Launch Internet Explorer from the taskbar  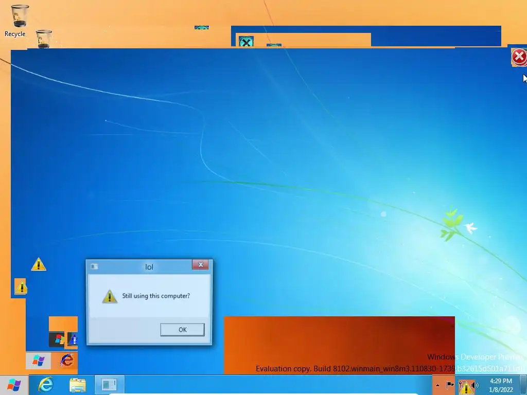[x=46, y=385]
